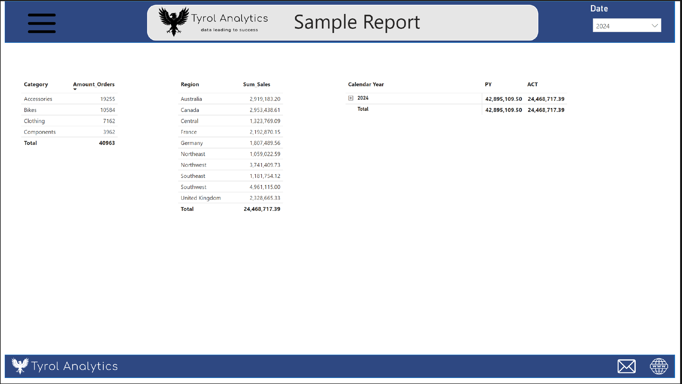Open the hamburger navigation menu
This screenshot has width=682, height=384.
(42, 23)
